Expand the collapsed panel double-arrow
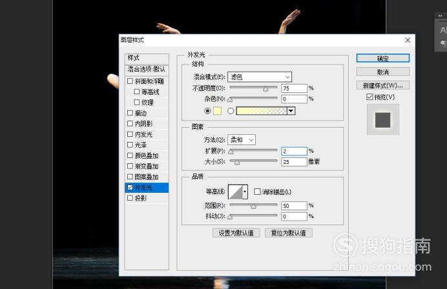 [x=440, y=16]
